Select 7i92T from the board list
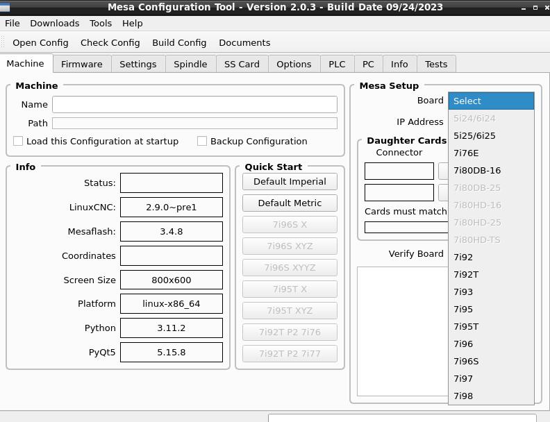 (491, 275)
